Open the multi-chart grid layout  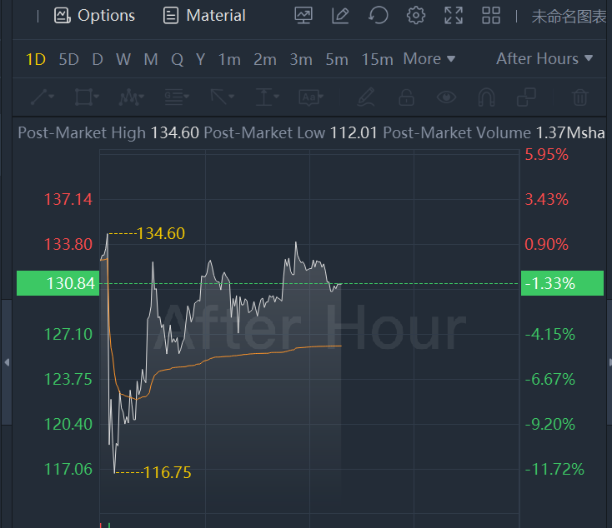point(491,15)
